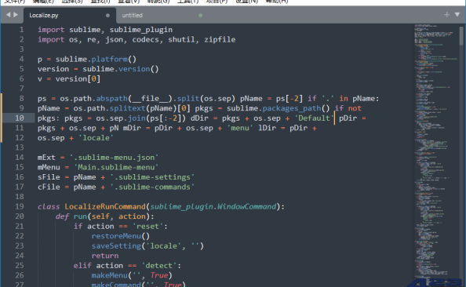Open the tab list dropdown triangle
Viewport: 466px width, 287px height.
click(x=457, y=15)
